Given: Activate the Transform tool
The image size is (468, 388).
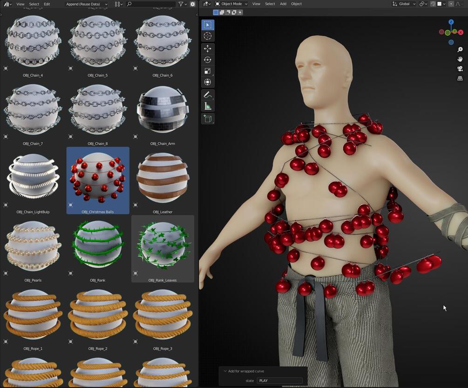Looking at the screenshot, I should click(x=207, y=82).
